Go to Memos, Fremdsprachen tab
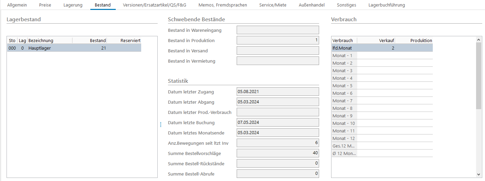The image size is (485, 181). click(x=223, y=5)
